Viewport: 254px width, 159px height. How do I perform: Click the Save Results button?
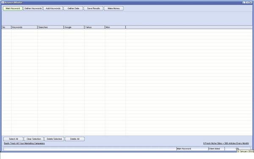coord(94,8)
